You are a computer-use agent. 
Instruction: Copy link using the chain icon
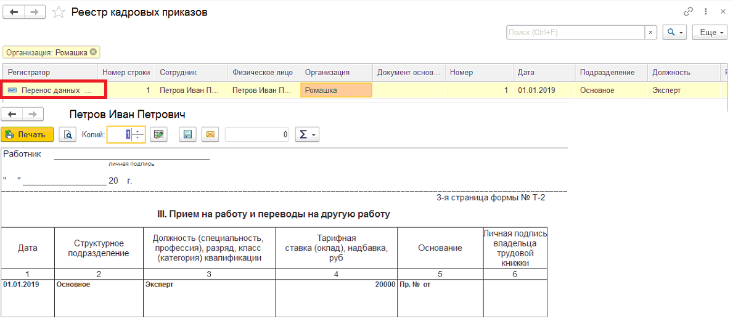tap(688, 12)
